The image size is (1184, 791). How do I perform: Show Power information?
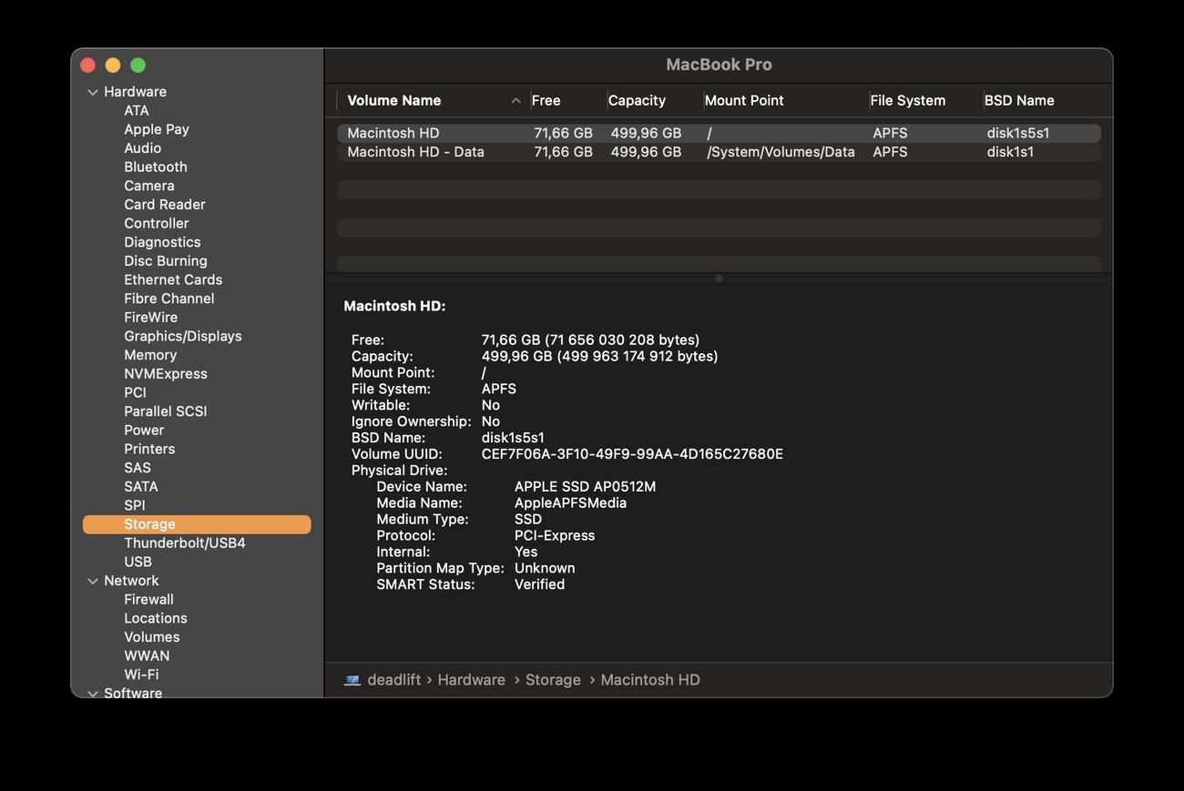(144, 431)
